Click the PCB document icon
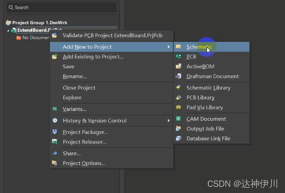Viewport: 285px width, 193px height. point(178,57)
